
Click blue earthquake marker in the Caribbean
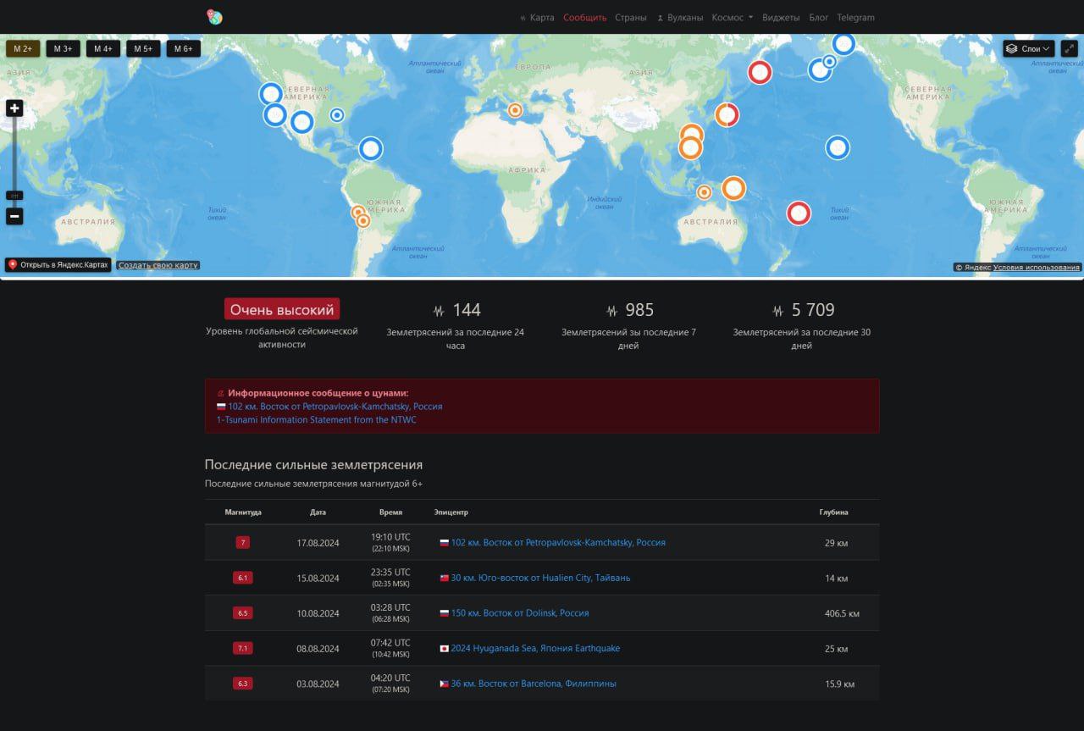click(370, 149)
